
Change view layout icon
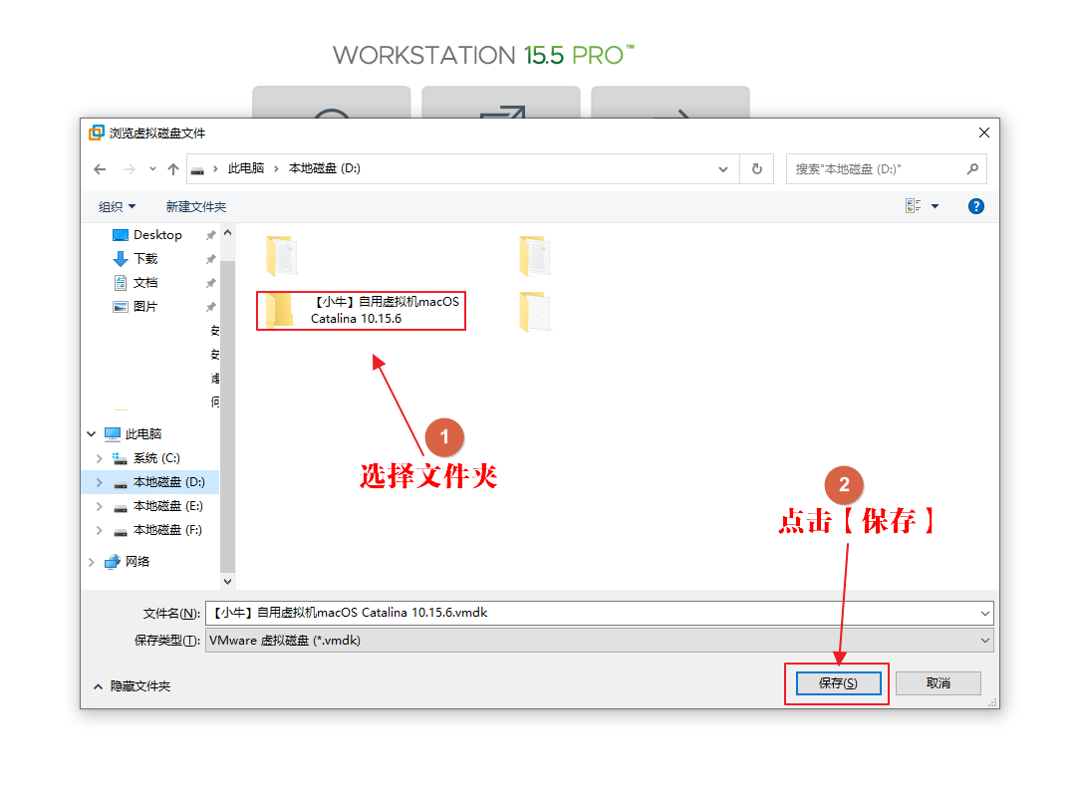tap(913, 206)
